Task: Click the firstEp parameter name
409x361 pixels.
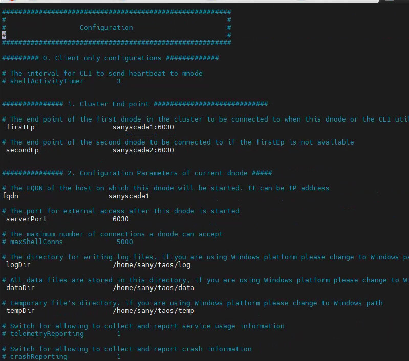Action: tap(20, 127)
